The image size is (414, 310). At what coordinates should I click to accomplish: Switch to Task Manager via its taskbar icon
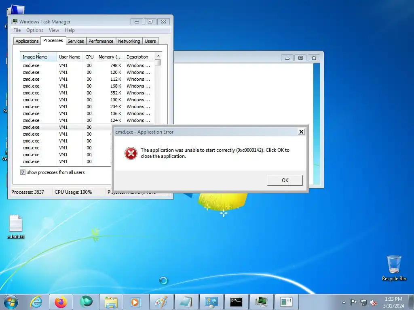coord(262,302)
